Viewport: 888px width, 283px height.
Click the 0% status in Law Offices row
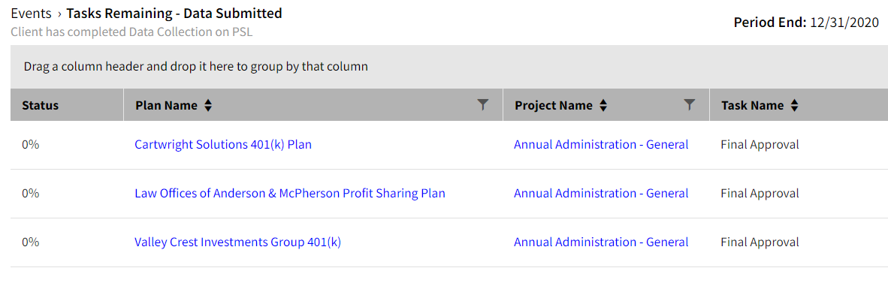31,194
